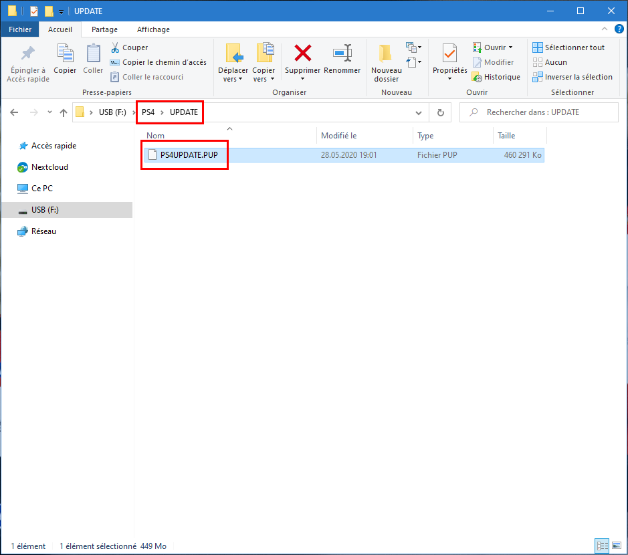Collapse the ribbon with chevron
This screenshot has height=555, width=628.
point(605,29)
